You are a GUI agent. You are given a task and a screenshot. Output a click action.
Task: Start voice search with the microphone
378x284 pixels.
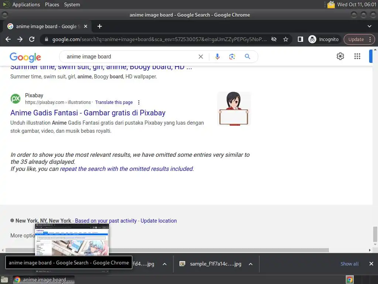coord(217,57)
